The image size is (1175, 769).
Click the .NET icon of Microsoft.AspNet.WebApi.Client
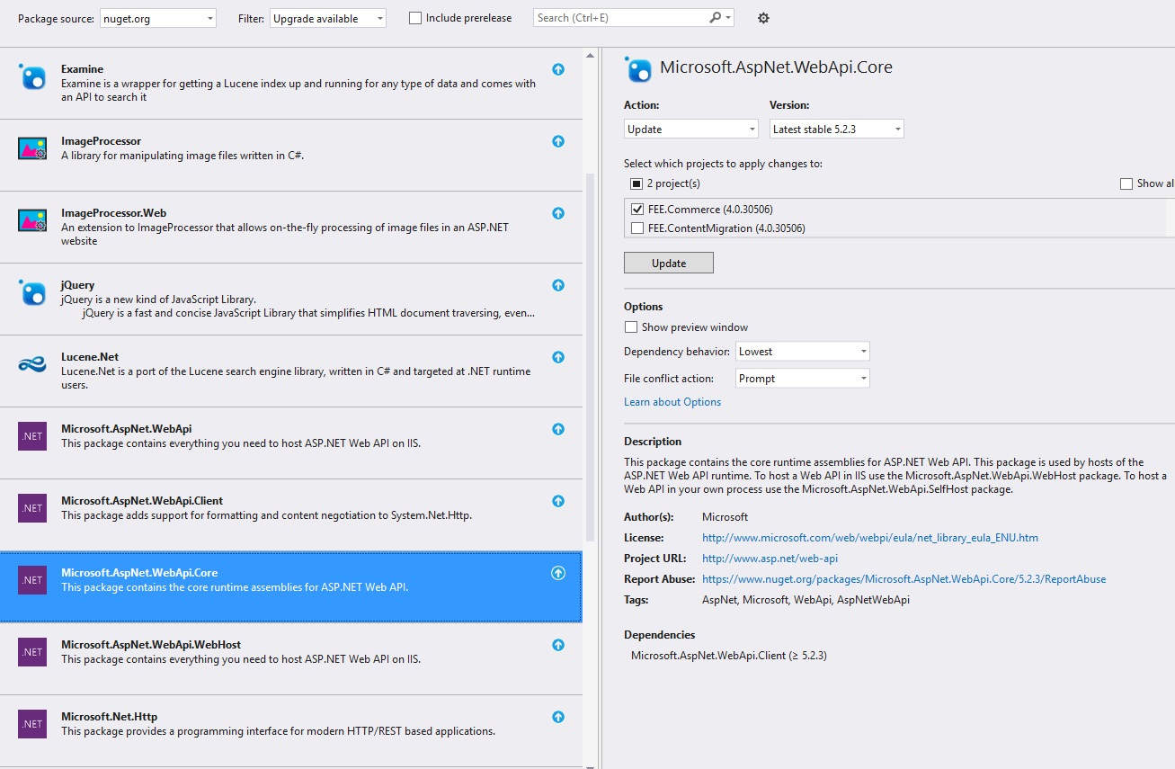pos(32,508)
